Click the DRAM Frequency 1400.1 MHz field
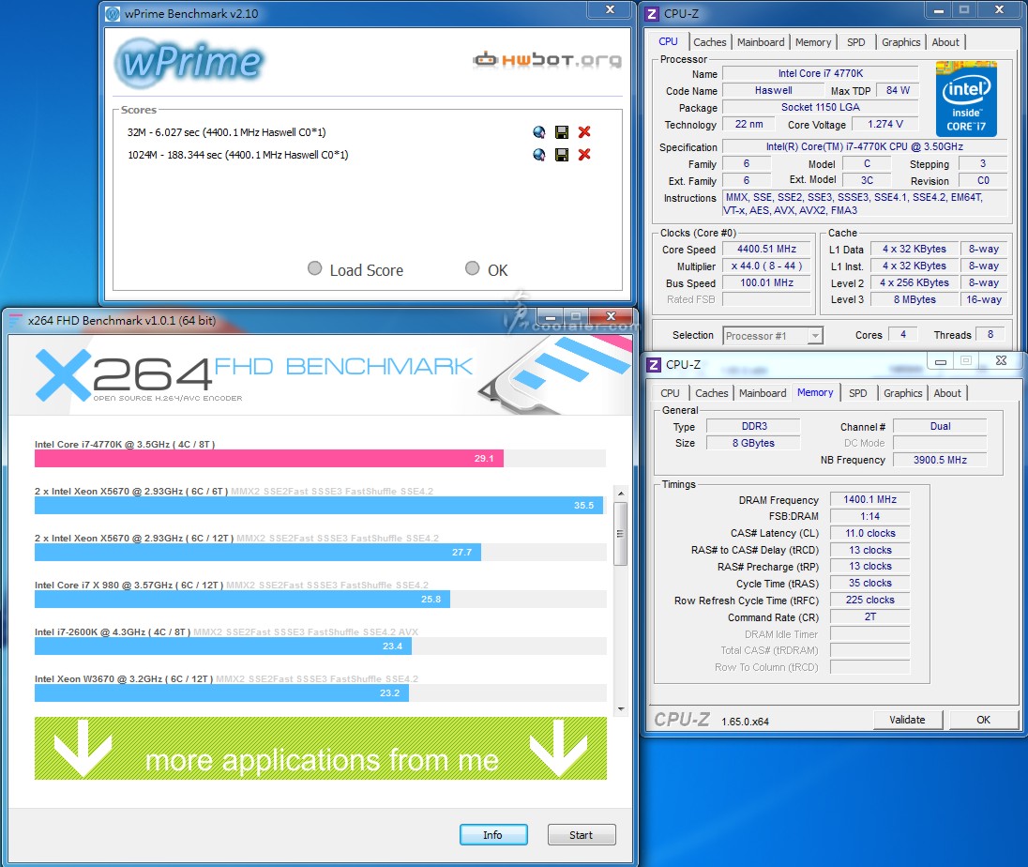This screenshot has width=1028, height=867. [870, 500]
